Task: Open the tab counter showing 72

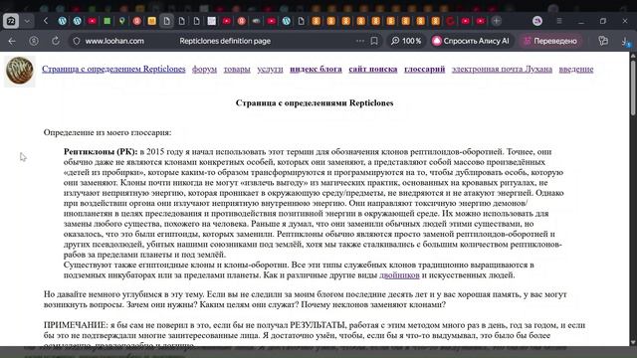Action: tap(11, 21)
